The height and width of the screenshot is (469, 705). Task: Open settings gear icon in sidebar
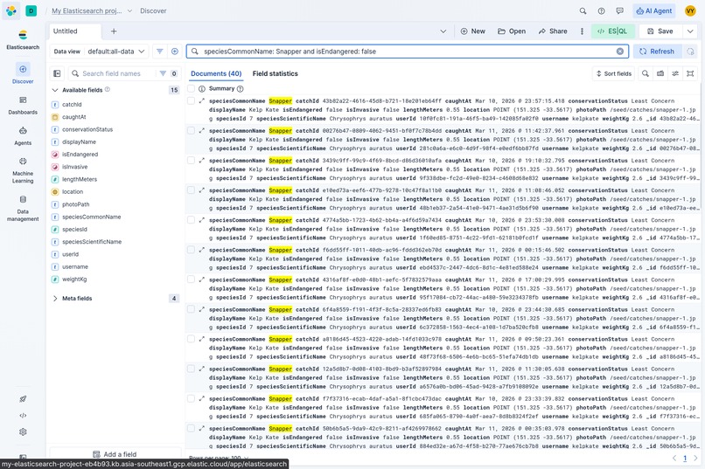pos(23,431)
